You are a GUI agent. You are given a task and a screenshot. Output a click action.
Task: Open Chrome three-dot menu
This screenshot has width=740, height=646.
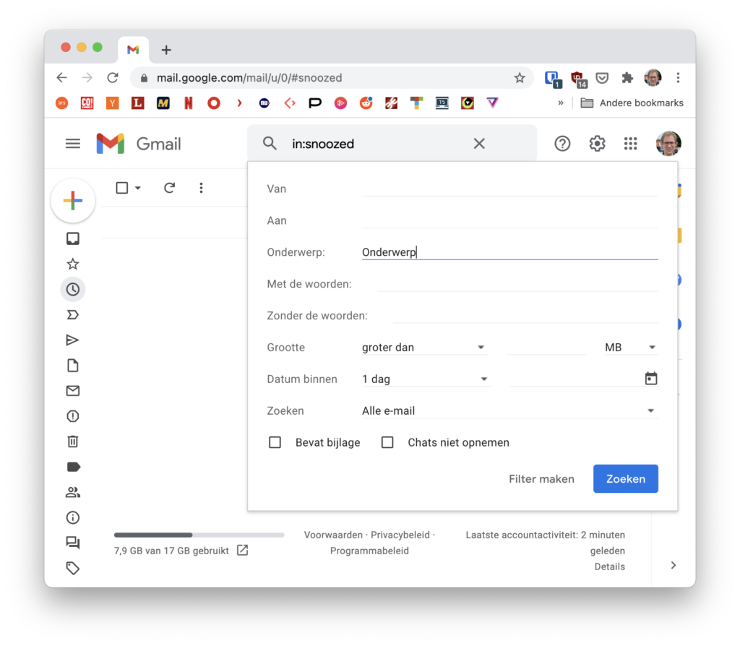[678, 77]
